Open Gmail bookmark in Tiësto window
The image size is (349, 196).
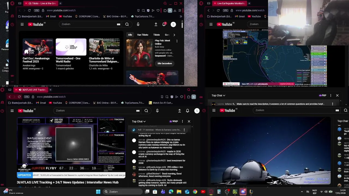point(50,16)
